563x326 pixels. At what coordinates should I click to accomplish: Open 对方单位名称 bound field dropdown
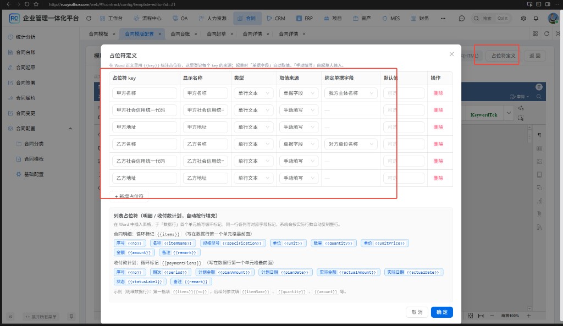(x=351, y=144)
